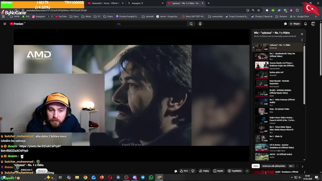This screenshot has height=181, width=322.
Task: Open the YouTube account avatar menu
Action: [x=313, y=24]
